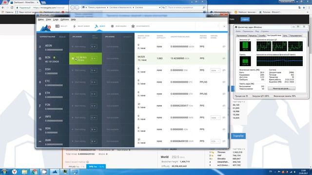Click the BCN coin icon
Image resolution: width=312 pixels, height=175 pixels.
tap(40, 58)
